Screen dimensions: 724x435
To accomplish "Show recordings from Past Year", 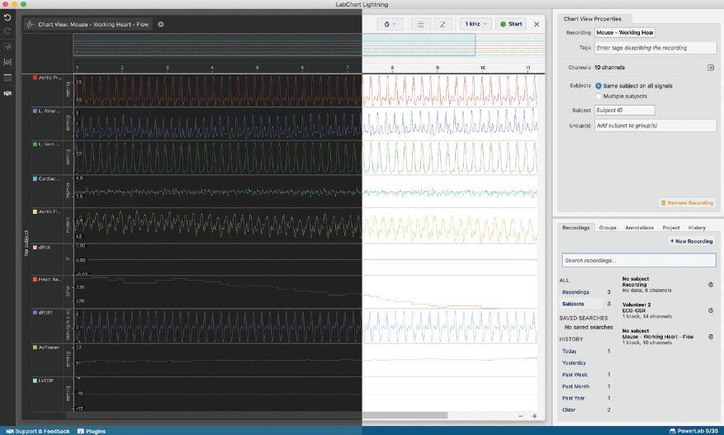I will pos(574,398).
